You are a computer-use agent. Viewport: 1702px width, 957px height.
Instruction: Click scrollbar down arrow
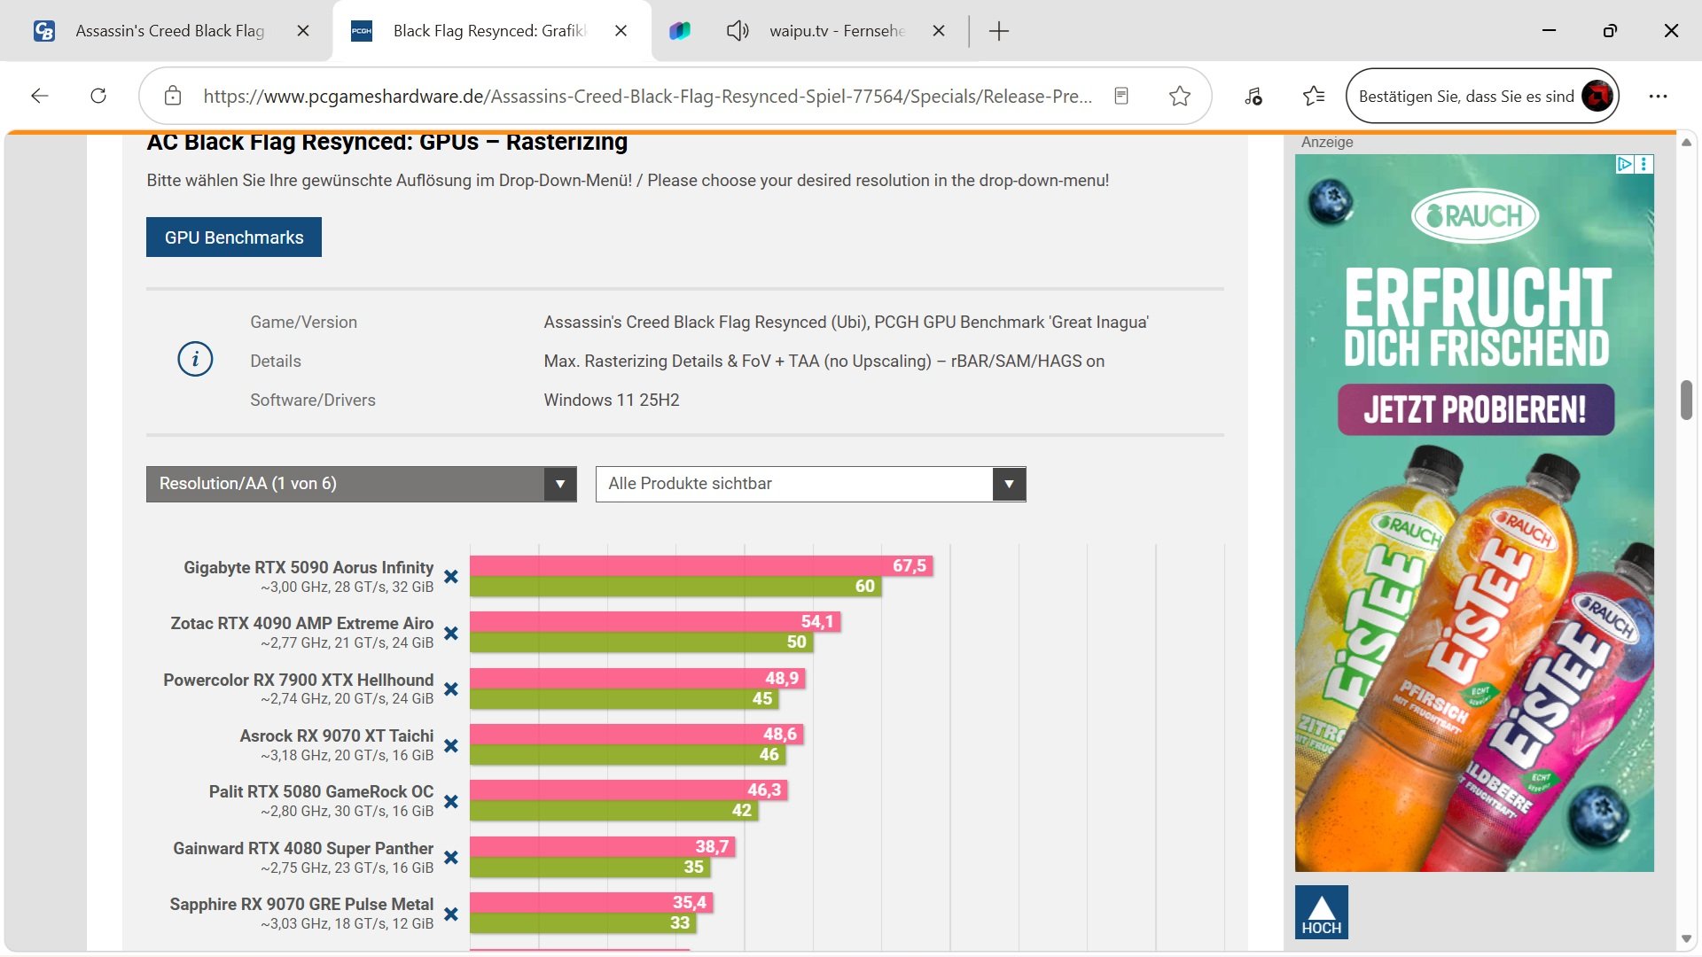coord(1686,939)
